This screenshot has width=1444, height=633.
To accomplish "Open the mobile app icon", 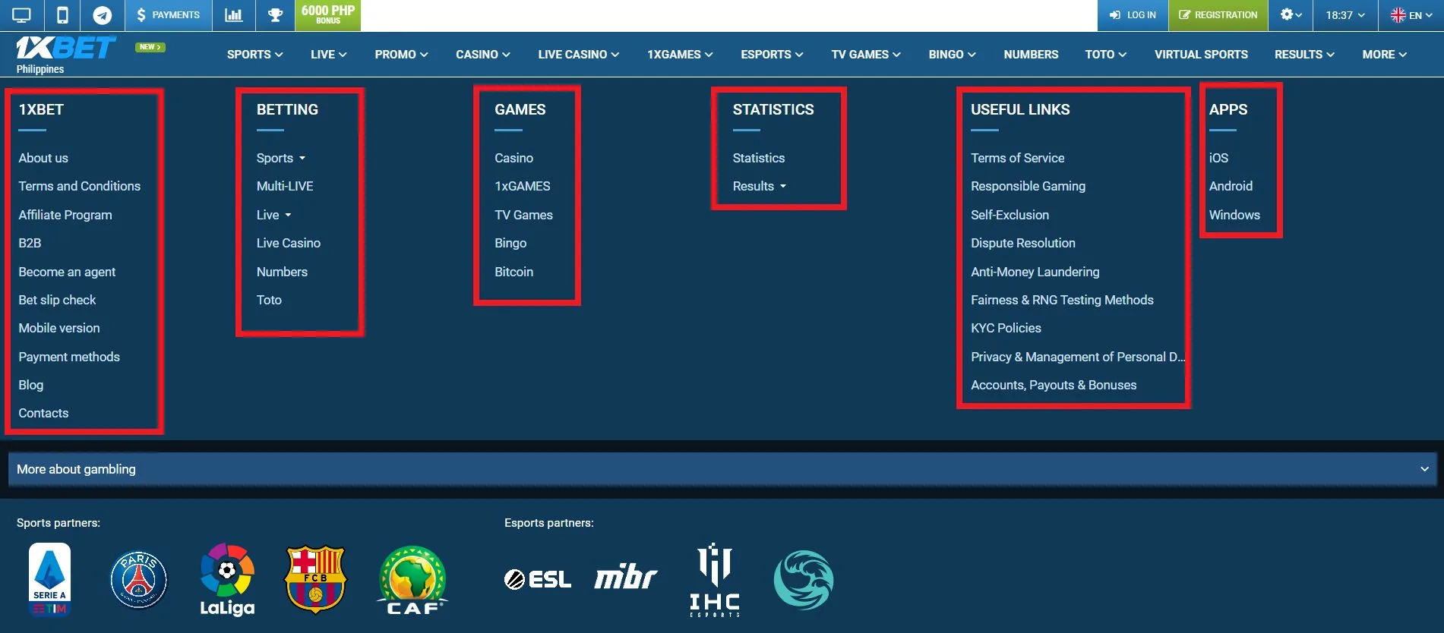I will (x=62, y=15).
